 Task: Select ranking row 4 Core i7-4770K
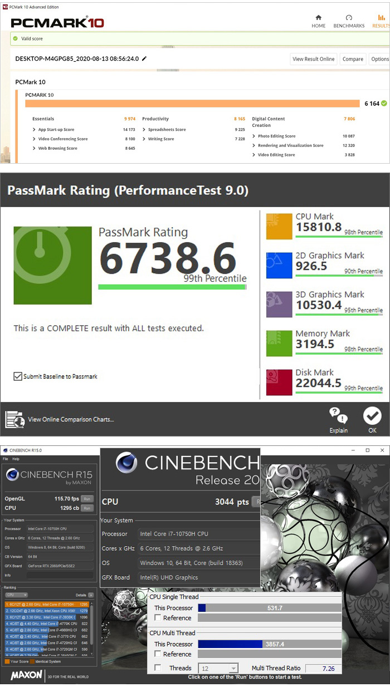click(47, 624)
